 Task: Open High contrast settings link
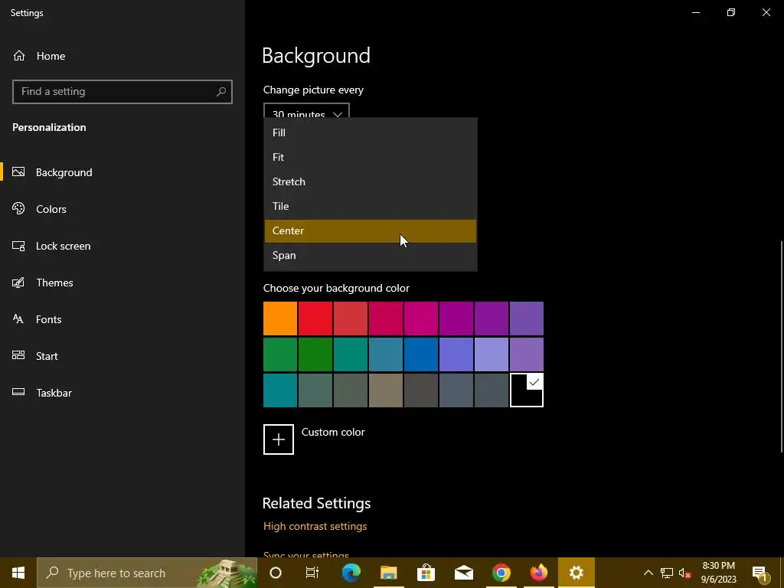pyautogui.click(x=315, y=527)
